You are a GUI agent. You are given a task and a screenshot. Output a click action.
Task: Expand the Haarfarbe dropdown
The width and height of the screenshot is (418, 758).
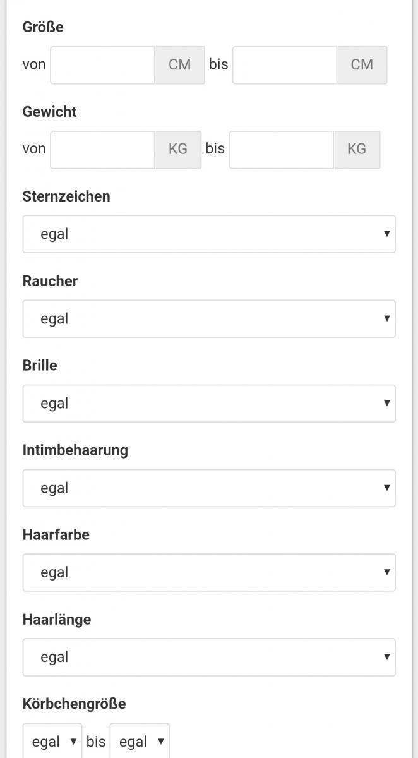point(208,573)
